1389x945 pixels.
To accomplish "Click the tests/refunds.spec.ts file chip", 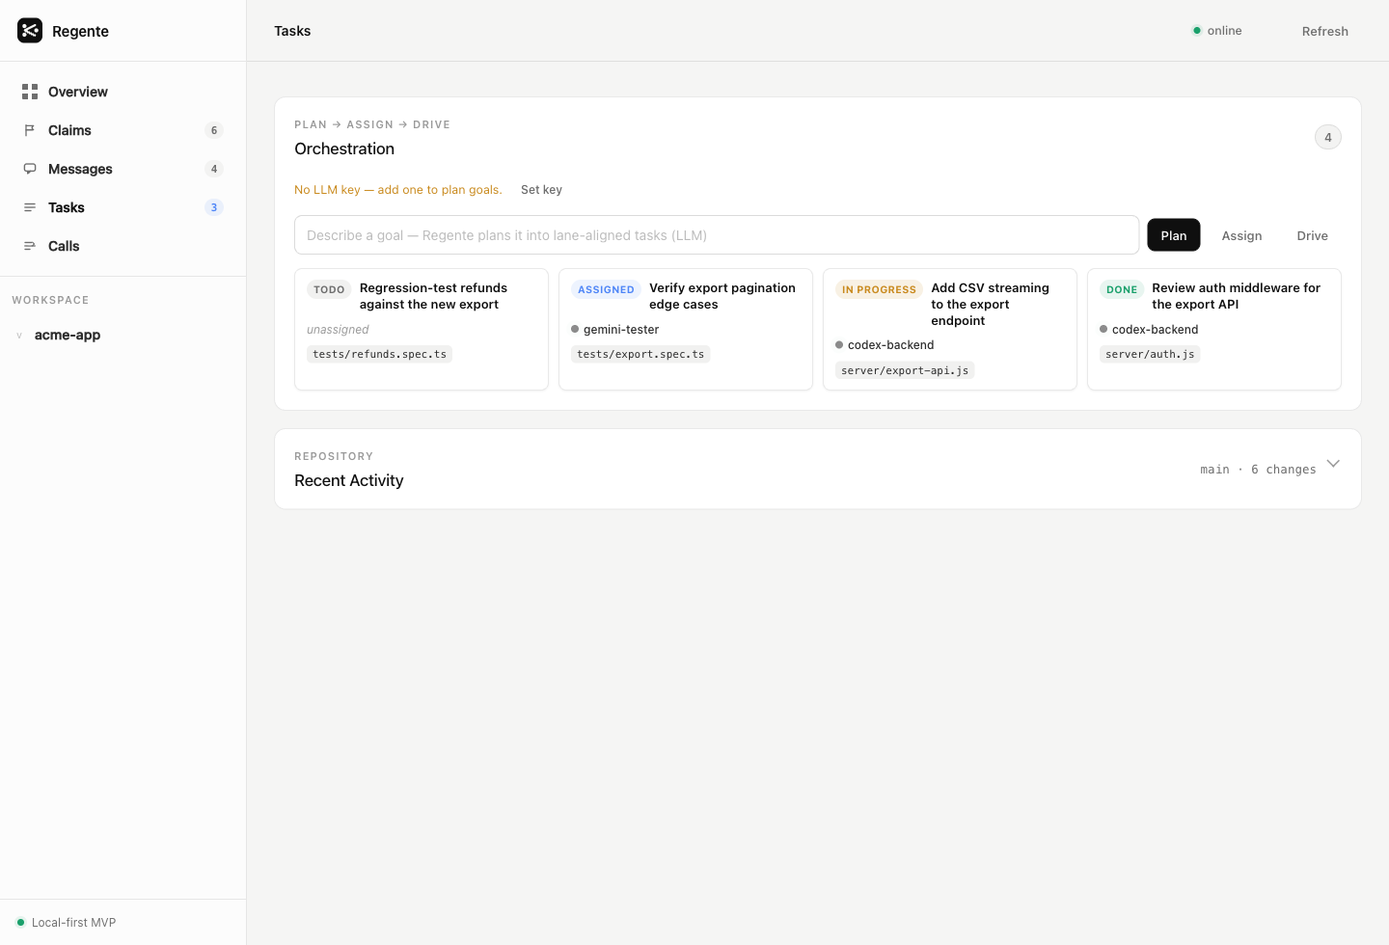I will pos(380,354).
